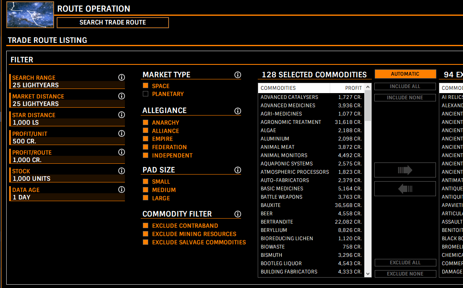
Task: Toggle the Exclude Contraband checkbox
Action: click(x=146, y=226)
